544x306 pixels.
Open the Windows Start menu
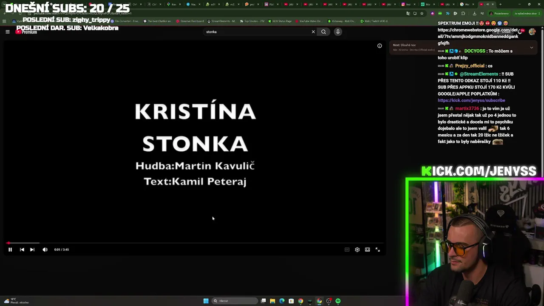[206, 301]
